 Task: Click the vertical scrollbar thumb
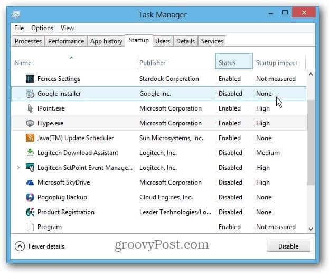tap(310, 143)
